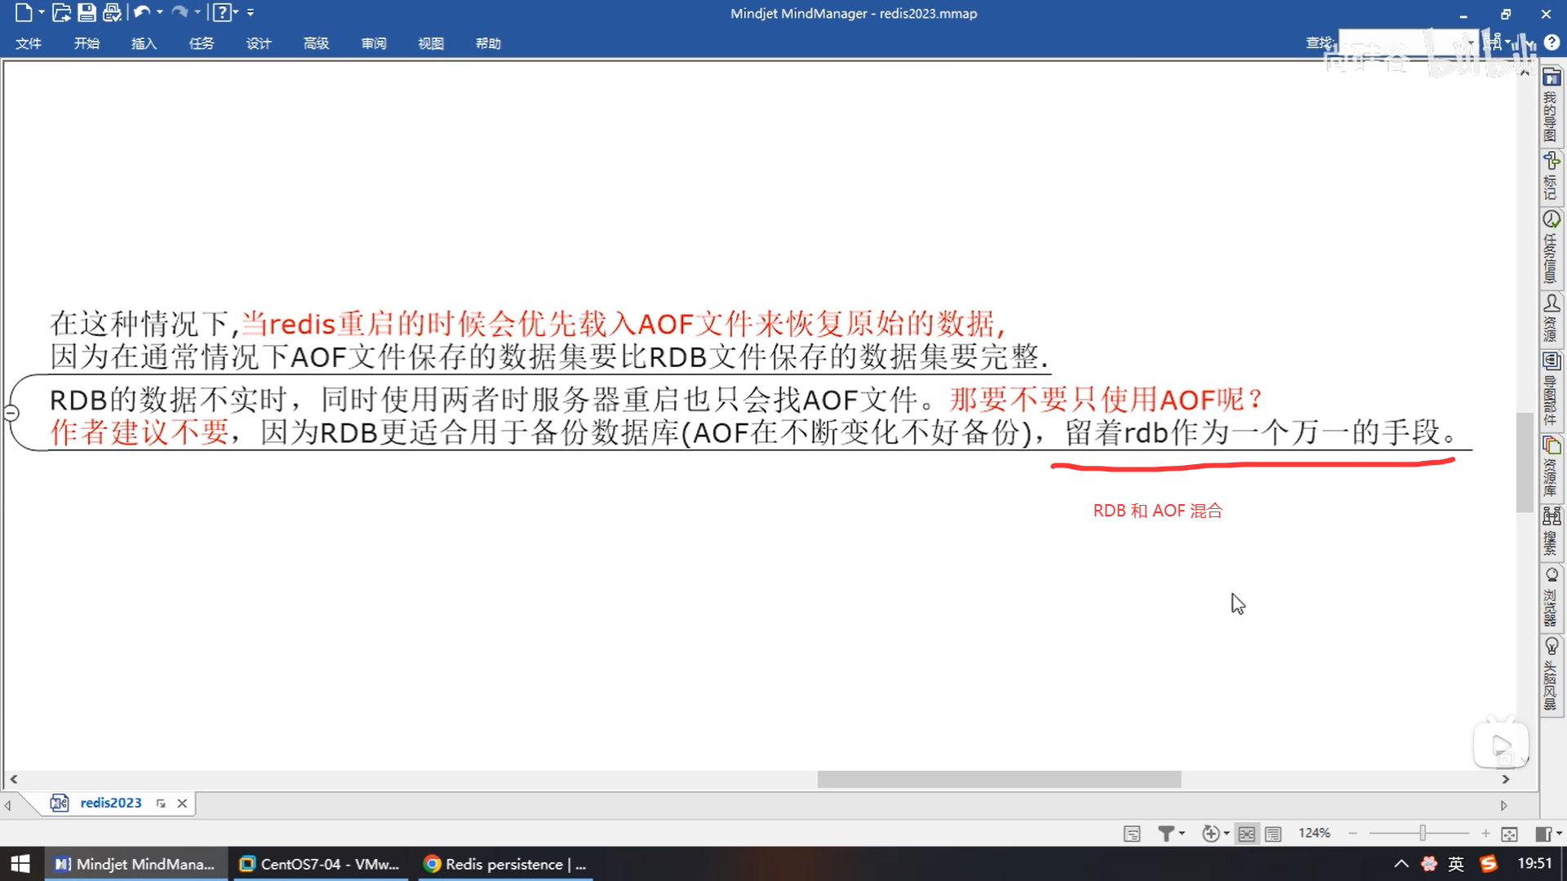Toggle the map view mode button
Viewport: 1567px width, 881px height.
(x=1246, y=834)
